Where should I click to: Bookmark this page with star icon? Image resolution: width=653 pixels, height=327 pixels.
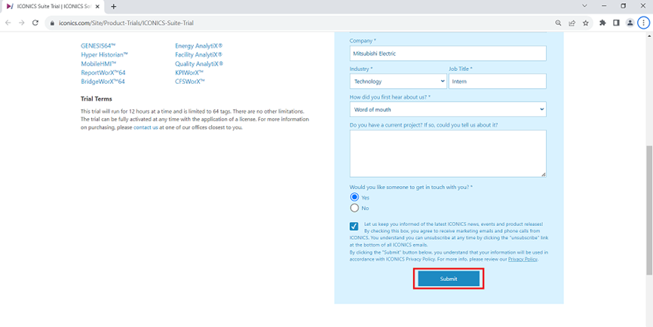[586, 23]
